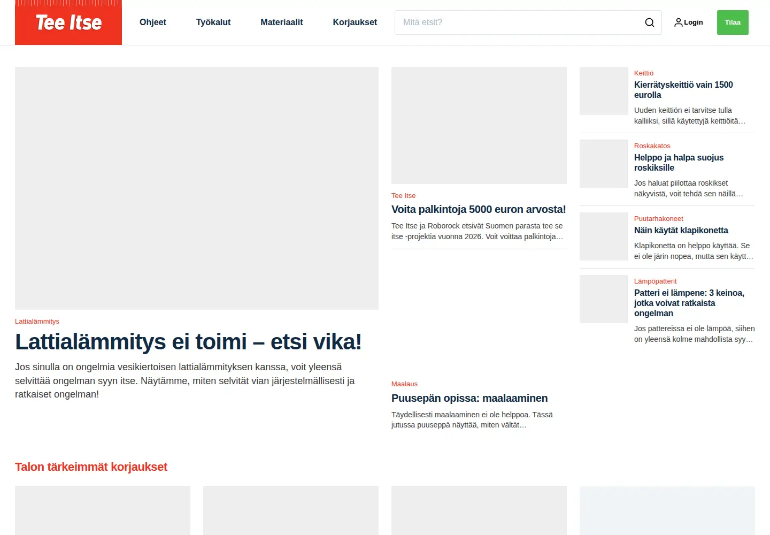
Task: Open the Ohjeet menu
Action: 153,22
